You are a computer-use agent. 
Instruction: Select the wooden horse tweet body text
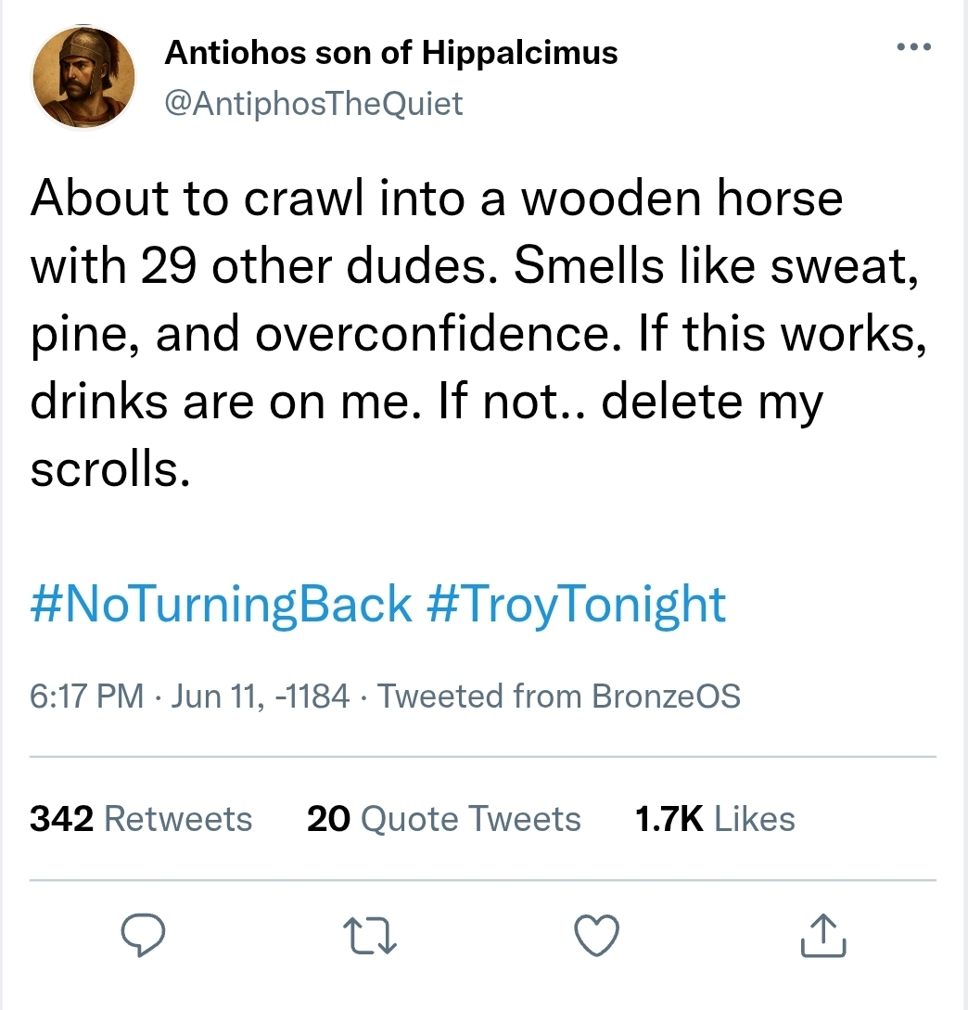[x=478, y=333]
